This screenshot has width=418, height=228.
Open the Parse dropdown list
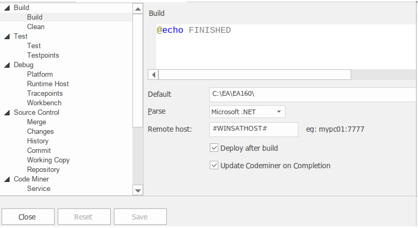click(278, 112)
